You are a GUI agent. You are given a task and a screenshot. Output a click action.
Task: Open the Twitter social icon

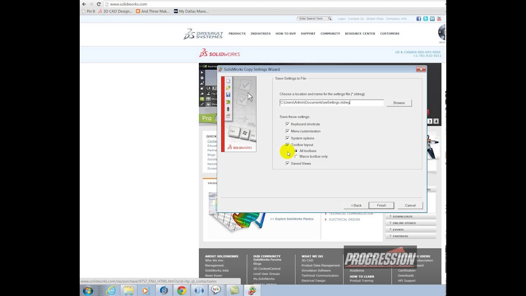point(425,18)
